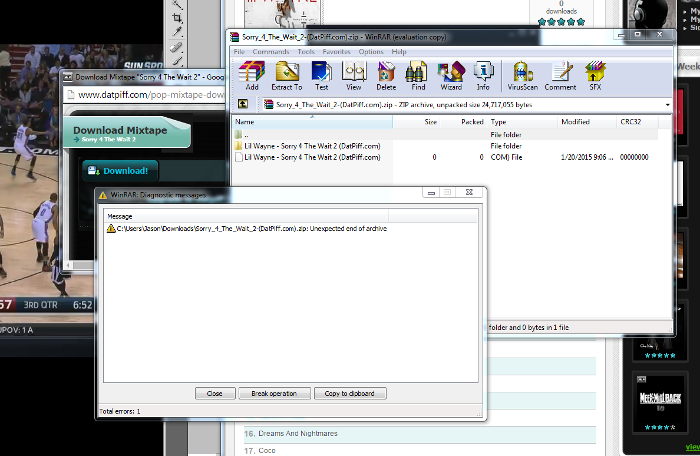Select the Magic Wand tool in the background editor
The height and width of the screenshot is (456, 700).
pyautogui.click(x=177, y=5)
